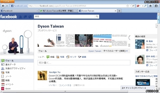The image size is (160, 93).
Task: Click the 何か書く status input box
Action: (84, 63)
